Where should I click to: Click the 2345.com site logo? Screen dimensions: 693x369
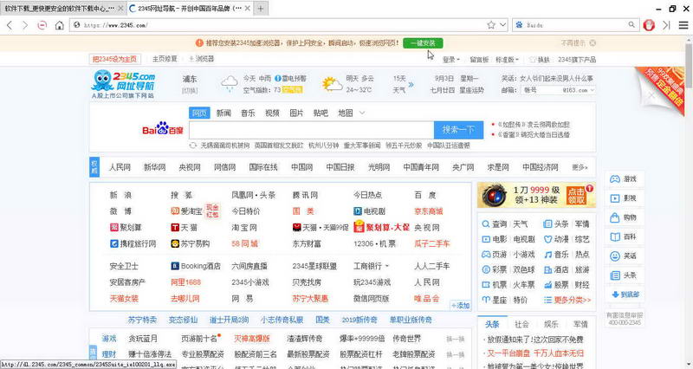coord(123,84)
